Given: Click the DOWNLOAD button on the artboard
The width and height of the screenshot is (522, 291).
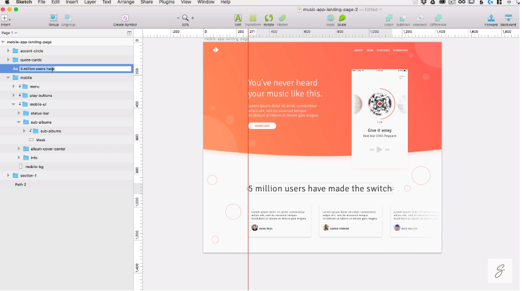Looking at the screenshot, I should coord(262,126).
